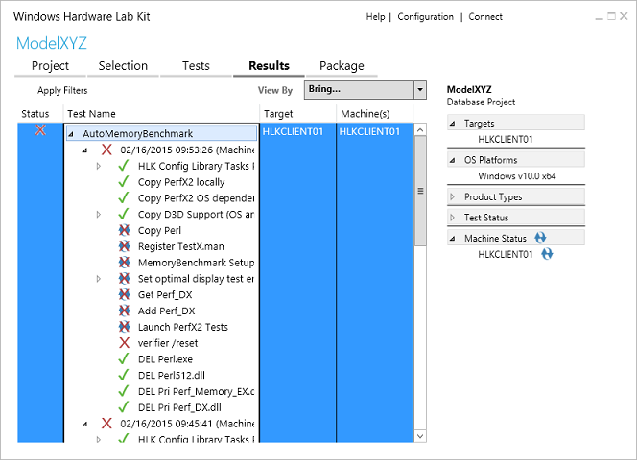637x460 pixels.
Task: Collapse the Machine Status section
Action: [x=453, y=239]
